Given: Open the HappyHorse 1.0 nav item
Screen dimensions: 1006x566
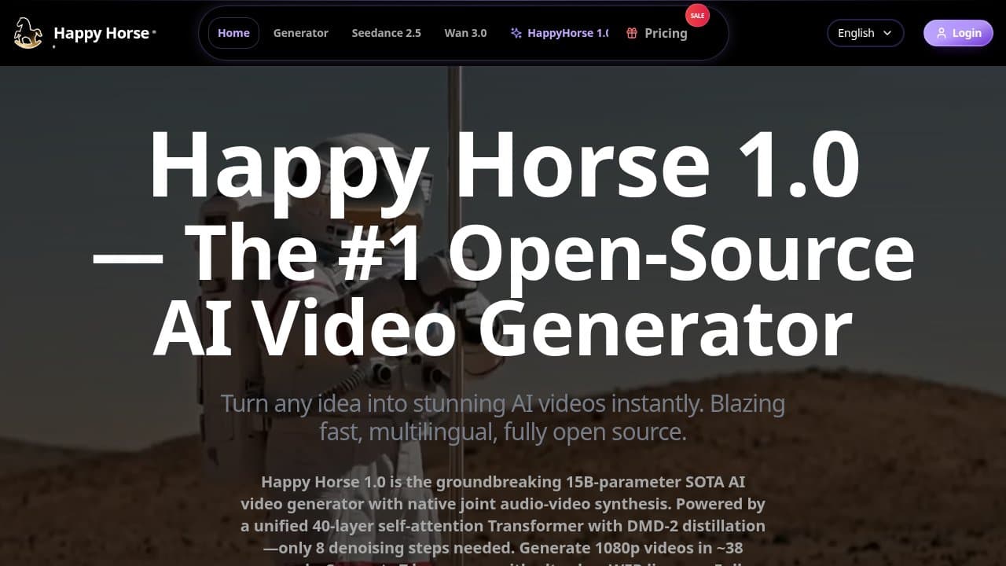Looking at the screenshot, I should click(560, 33).
